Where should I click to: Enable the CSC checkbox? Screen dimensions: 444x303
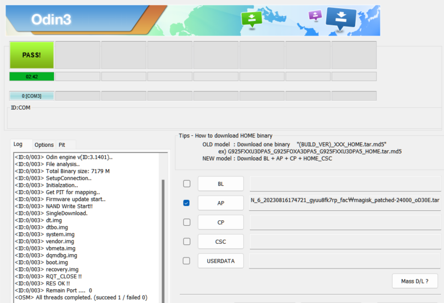point(186,241)
